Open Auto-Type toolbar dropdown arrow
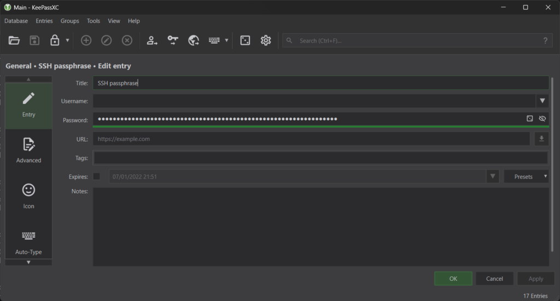Screen dimensions: 560x301 click(x=226, y=40)
